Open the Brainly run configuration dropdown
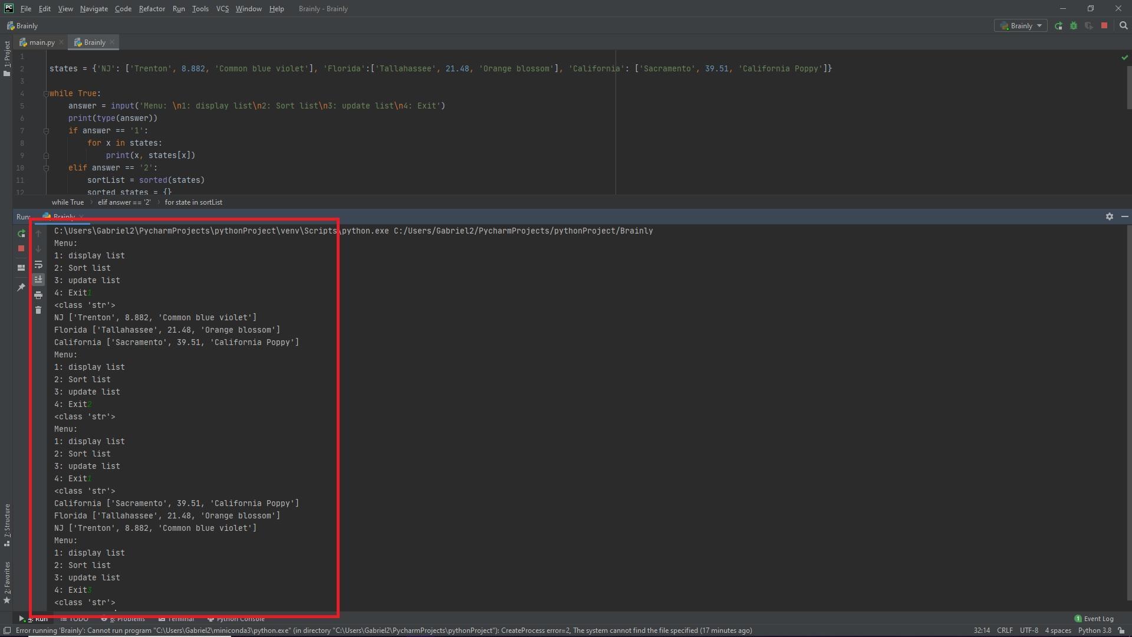The height and width of the screenshot is (637, 1132). [1021, 26]
